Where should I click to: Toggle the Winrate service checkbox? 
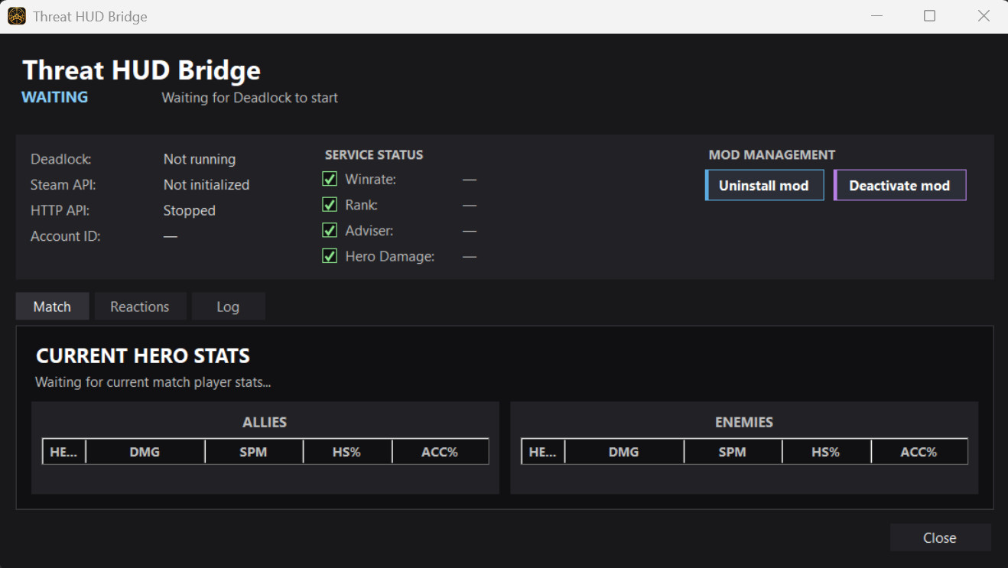pos(330,179)
